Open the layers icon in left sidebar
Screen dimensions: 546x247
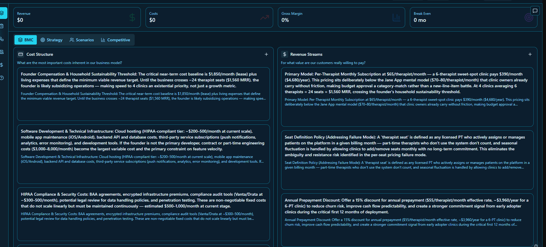(x=2, y=13)
